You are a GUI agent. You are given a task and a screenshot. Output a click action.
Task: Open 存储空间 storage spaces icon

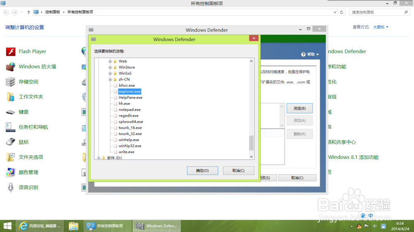coord(11,82)
